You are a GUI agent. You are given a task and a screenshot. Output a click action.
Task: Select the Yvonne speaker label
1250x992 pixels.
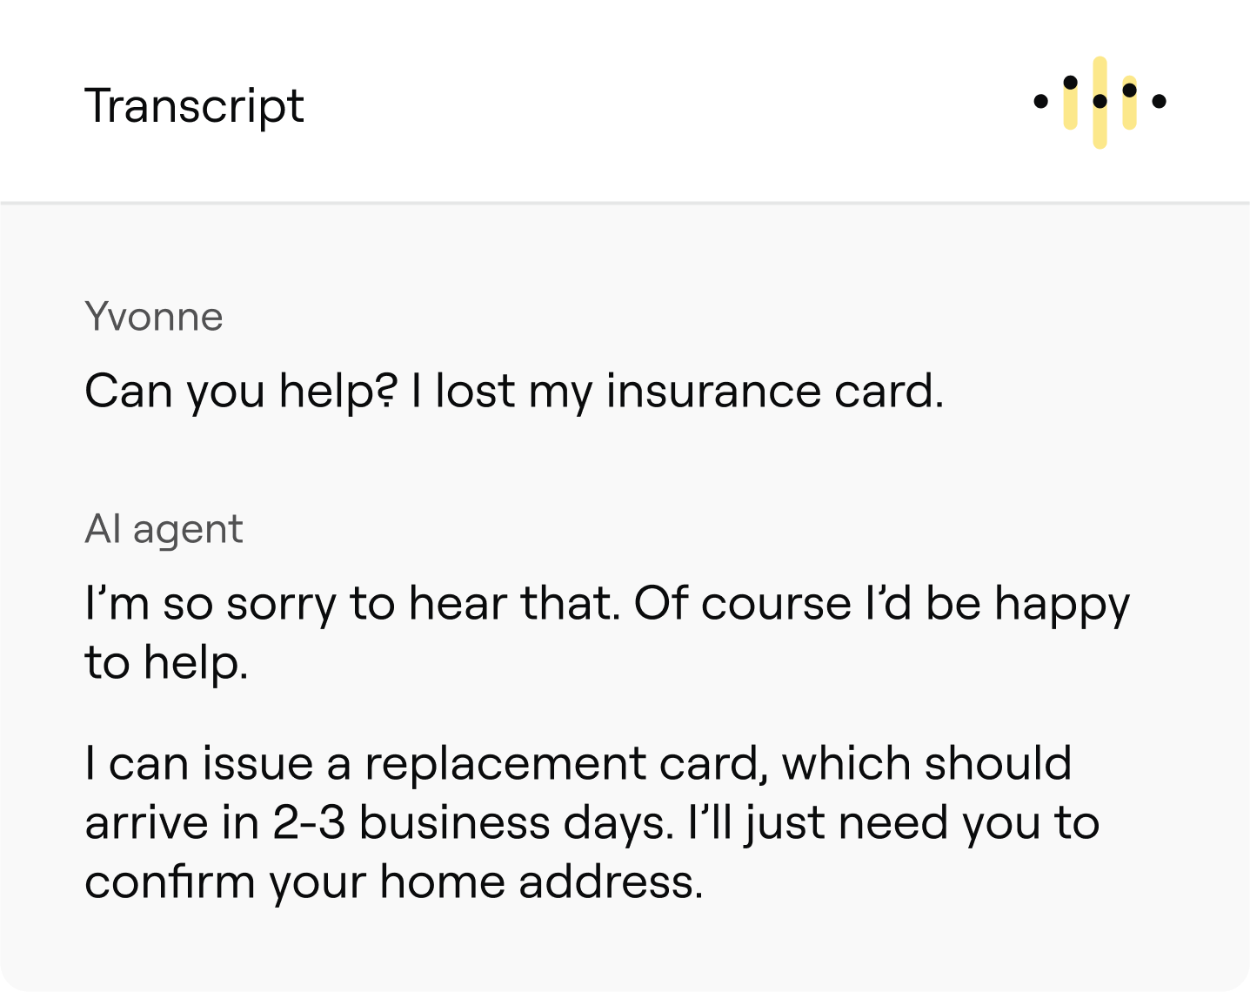point(153,317)
